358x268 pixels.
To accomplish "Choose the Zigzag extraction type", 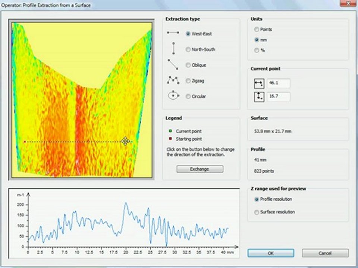I will (x=188, y=81).
